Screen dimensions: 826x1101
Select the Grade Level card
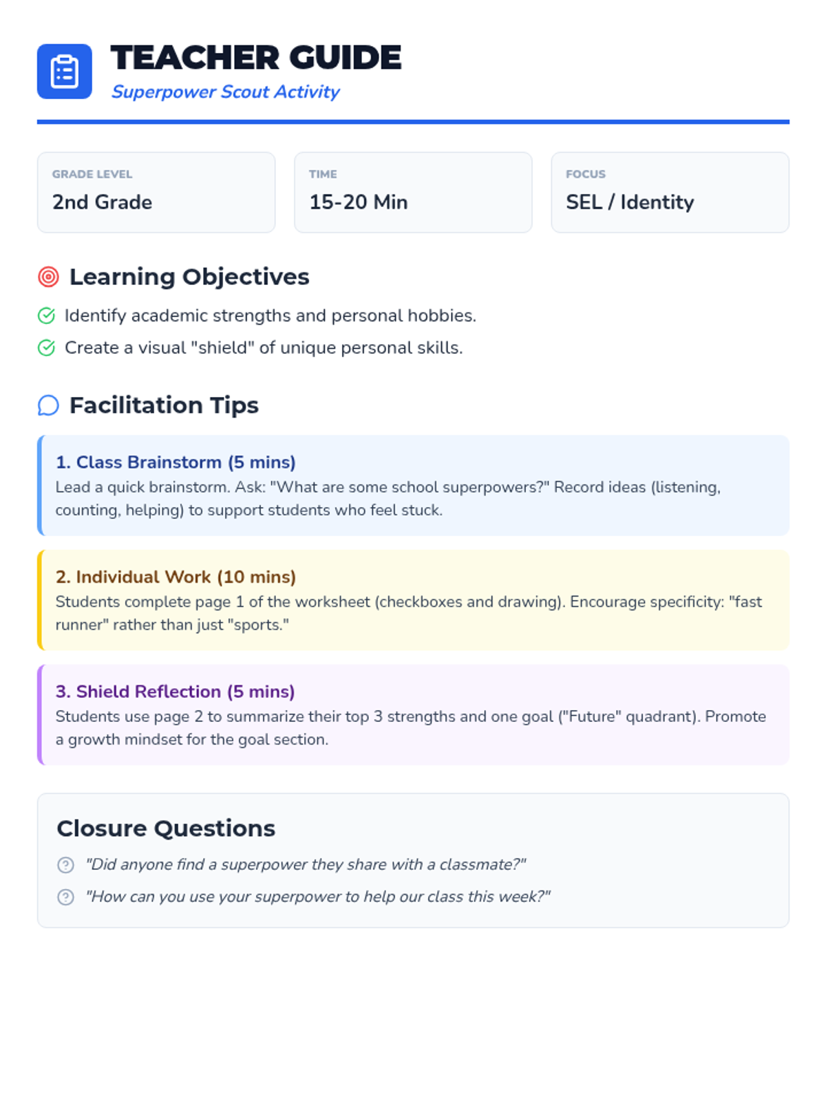pyautogui.click(x=156, y=193)
